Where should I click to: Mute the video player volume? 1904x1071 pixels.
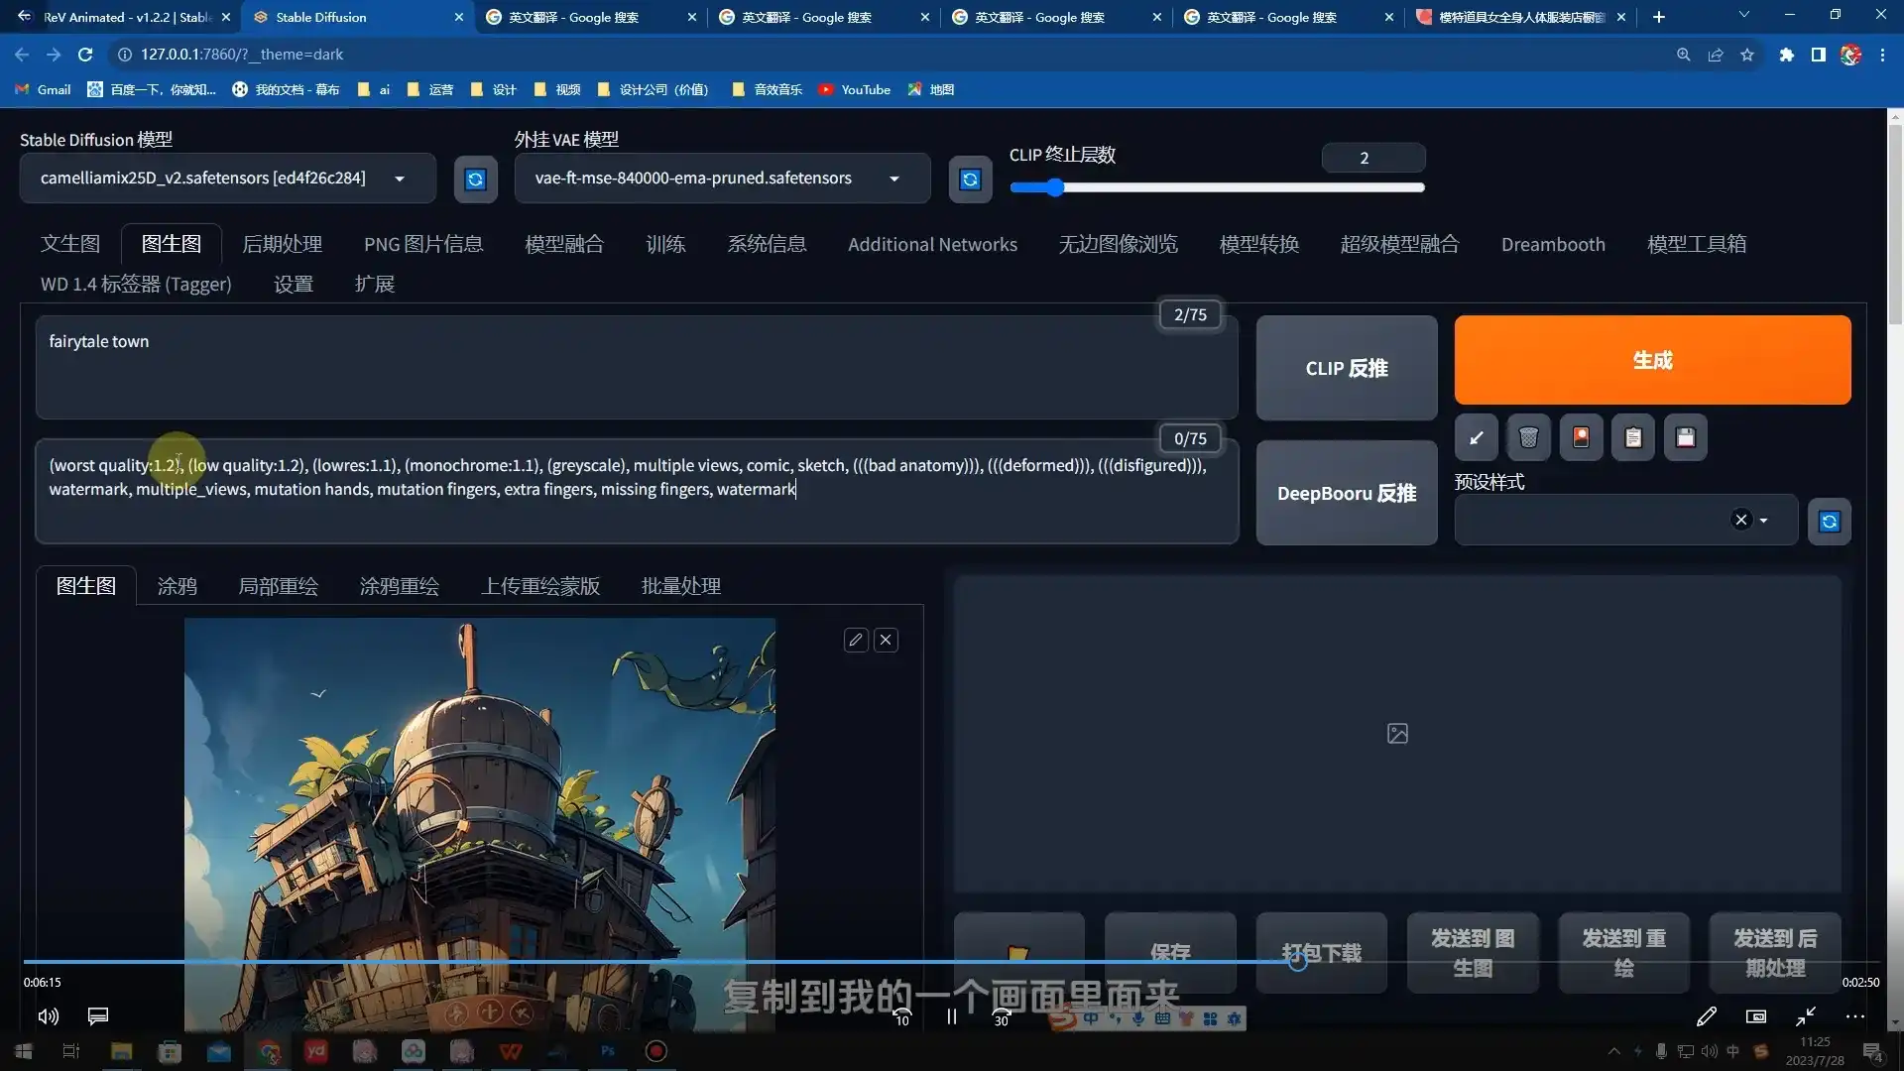tap(48, 1015)
